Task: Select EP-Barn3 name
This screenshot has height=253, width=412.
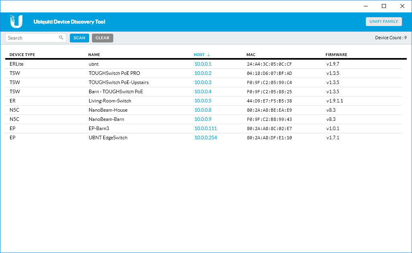Action: (99, 129)
